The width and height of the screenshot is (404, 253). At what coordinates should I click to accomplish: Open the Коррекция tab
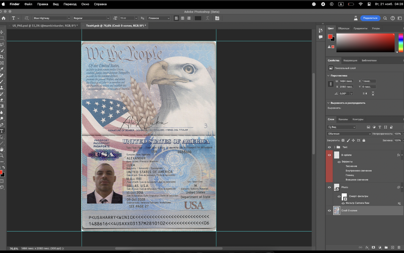click(x=350, y=60)
